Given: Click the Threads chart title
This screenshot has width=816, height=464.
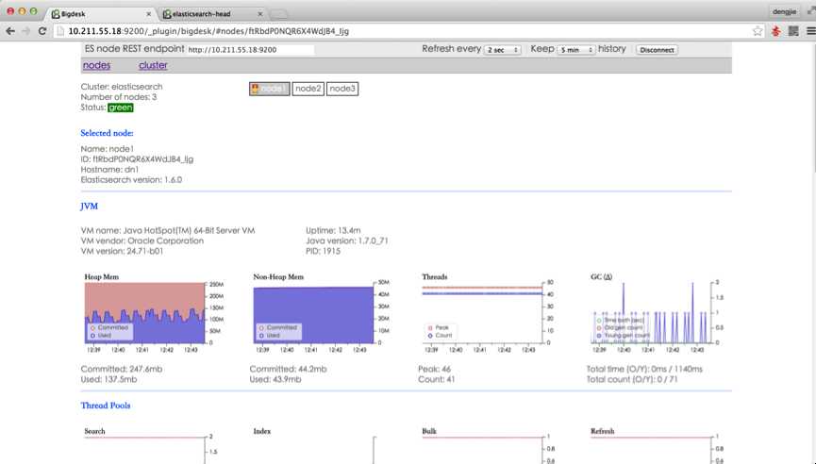Looking at the screenshot, I should tap(435, 276).
